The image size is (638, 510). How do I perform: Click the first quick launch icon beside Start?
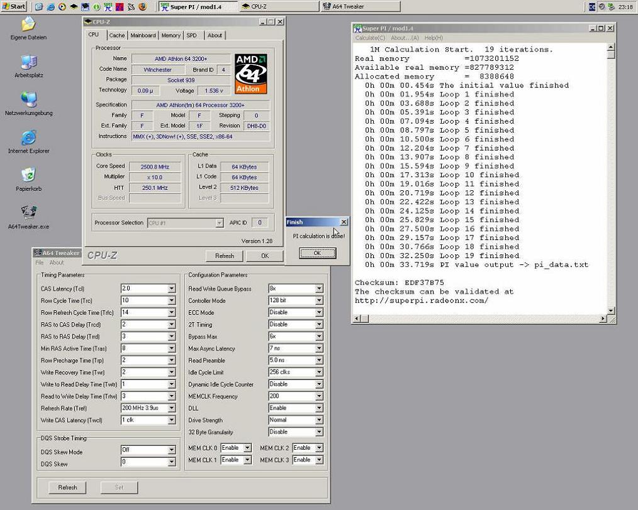coord(38,6)
